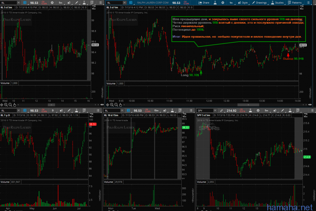Click horizontal scrollbar thumb under top-left chart
The image size is (316, 211).
click(51, 105)
